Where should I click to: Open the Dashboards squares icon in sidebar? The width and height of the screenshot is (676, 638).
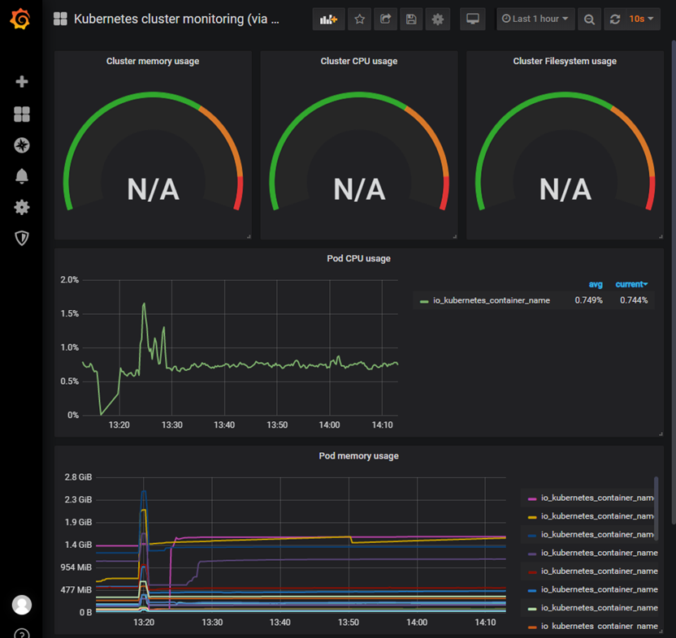22,114
